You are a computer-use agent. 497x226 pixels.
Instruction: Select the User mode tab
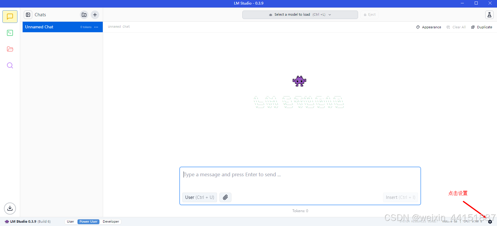point(71,221)
